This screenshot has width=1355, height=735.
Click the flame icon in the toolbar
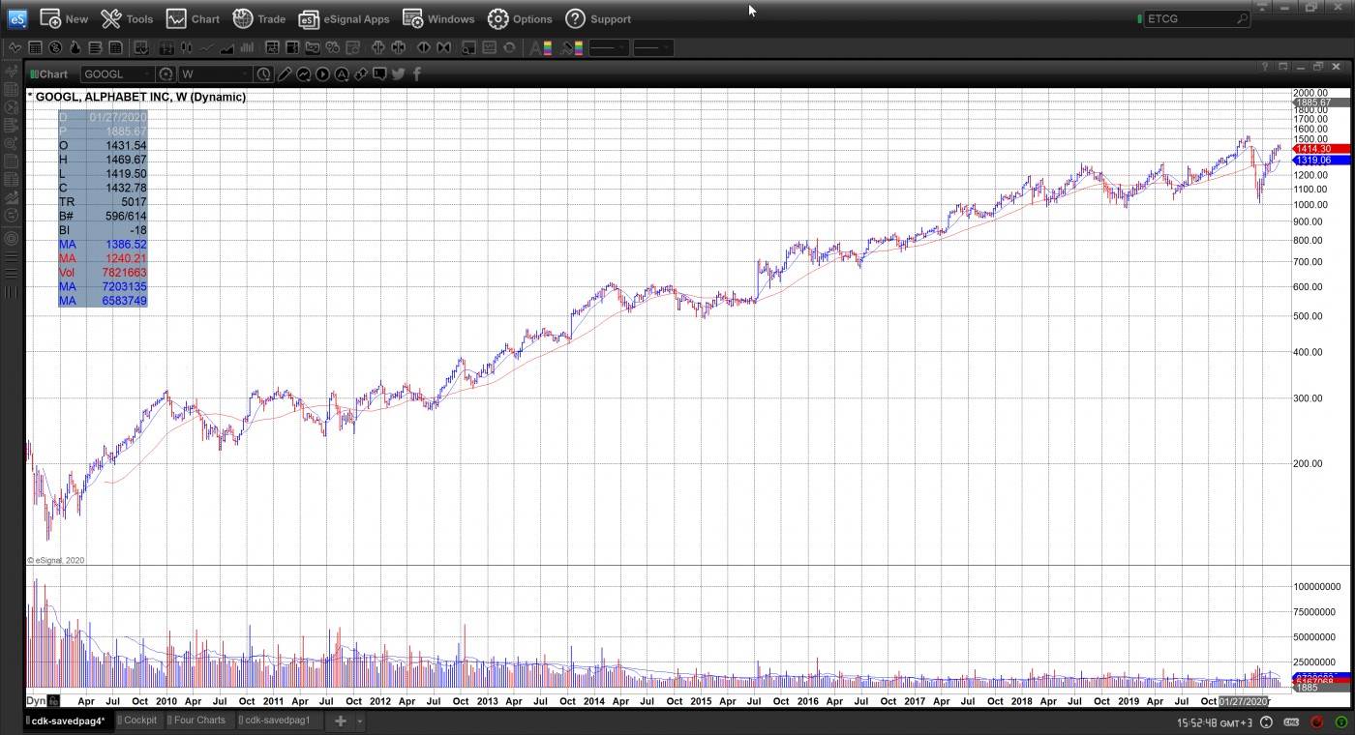(75, 47)
